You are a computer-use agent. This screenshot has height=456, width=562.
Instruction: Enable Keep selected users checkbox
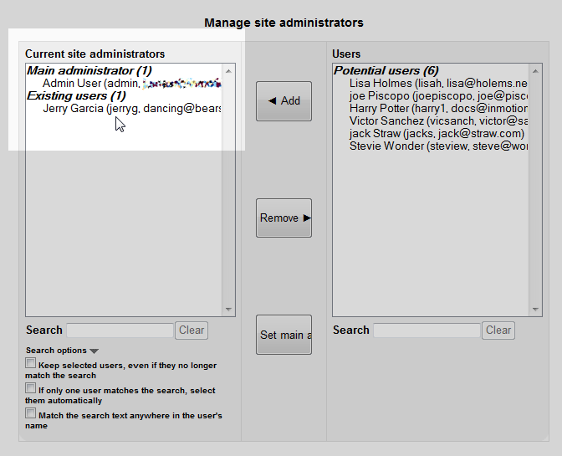31,364
